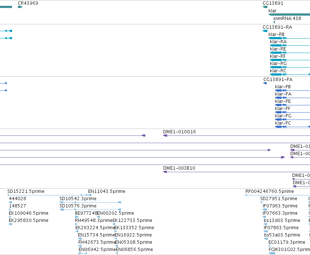This screenshot has height=255, width=310.
Task: Select the SD27951.5prime EST label
Action: click(279, 199)
